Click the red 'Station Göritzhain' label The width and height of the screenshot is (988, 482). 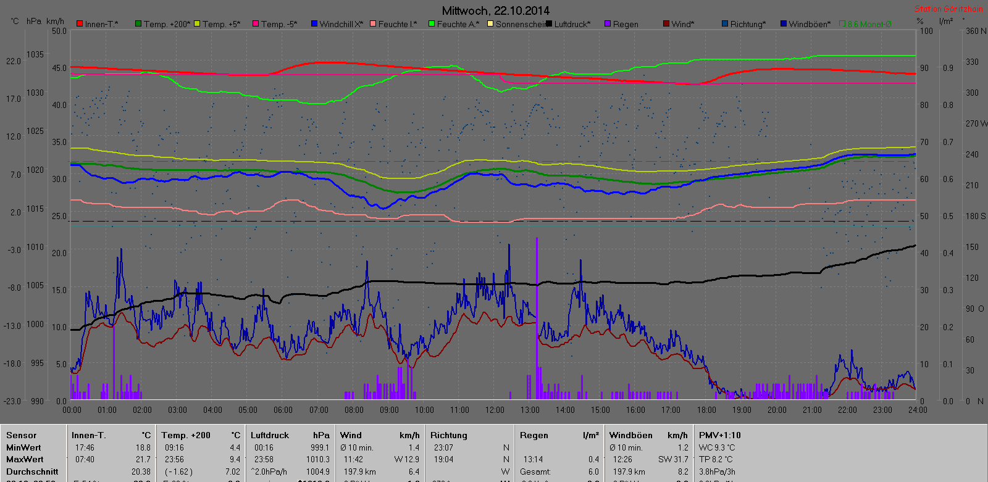click(x=948, y=9)
